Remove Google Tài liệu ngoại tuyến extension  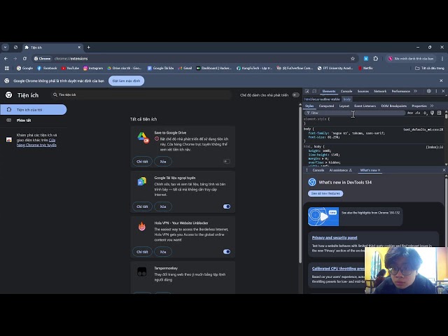pos(163,206)
